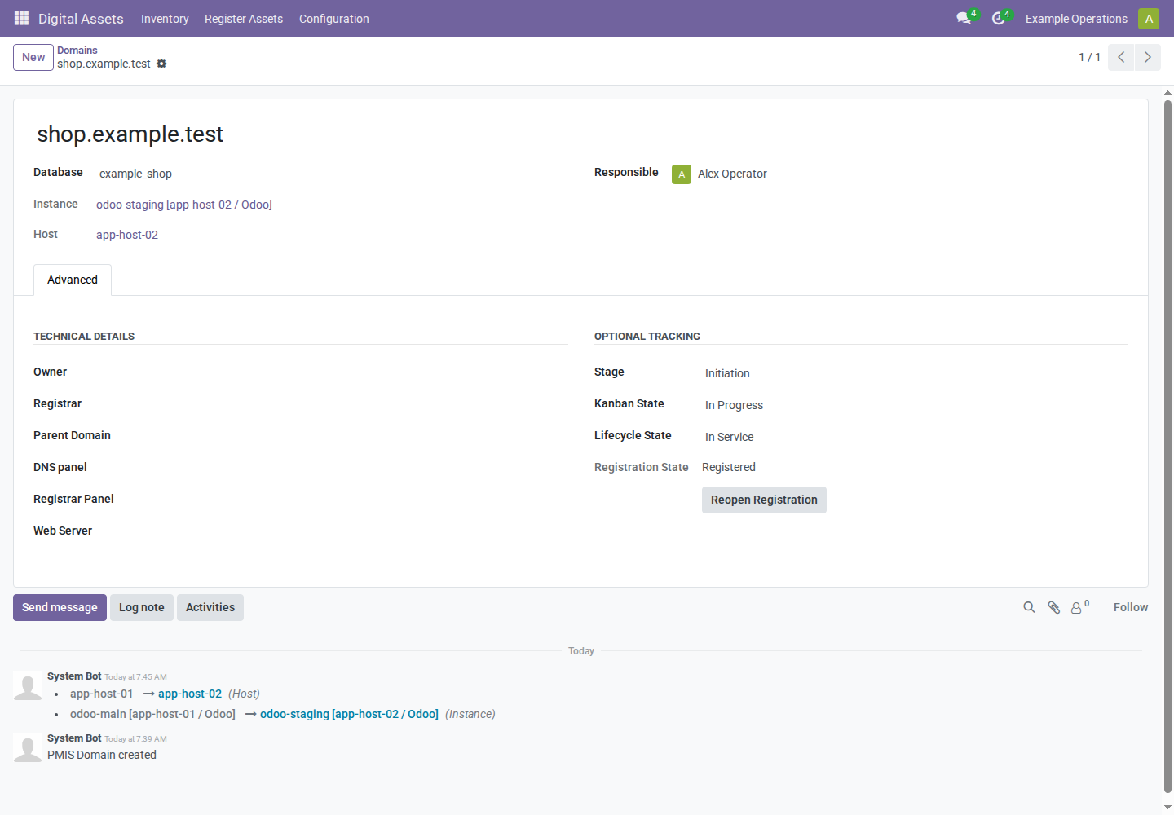The height and width of the screenshot is (815, 1174).
Task: Click the Digital Assets app title
Action: pos(81,19)
